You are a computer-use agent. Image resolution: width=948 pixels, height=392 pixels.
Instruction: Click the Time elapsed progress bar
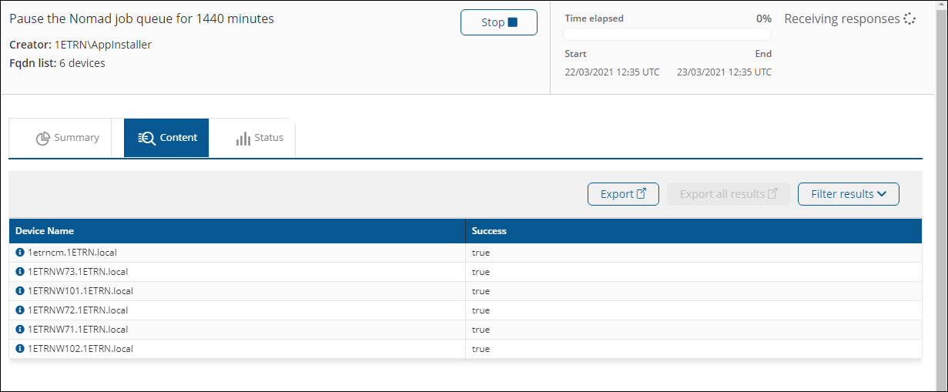667,35
